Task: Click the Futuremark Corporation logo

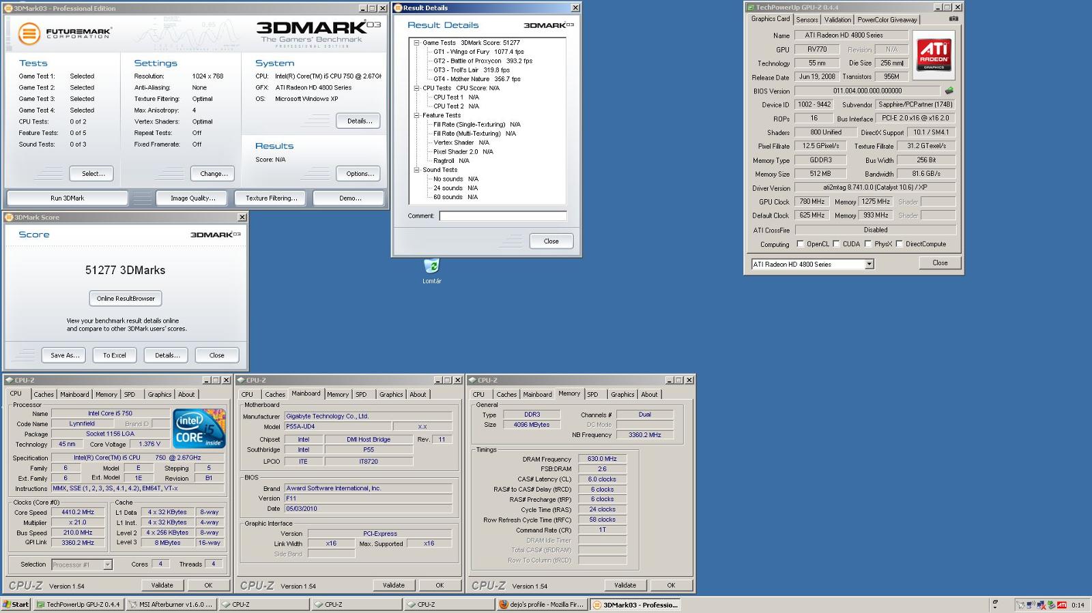Action: [x=65, y=33]
